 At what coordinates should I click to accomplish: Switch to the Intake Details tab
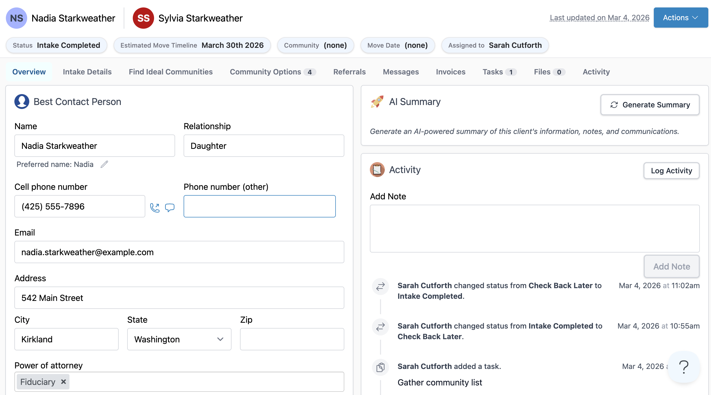(x=87, y=72)
